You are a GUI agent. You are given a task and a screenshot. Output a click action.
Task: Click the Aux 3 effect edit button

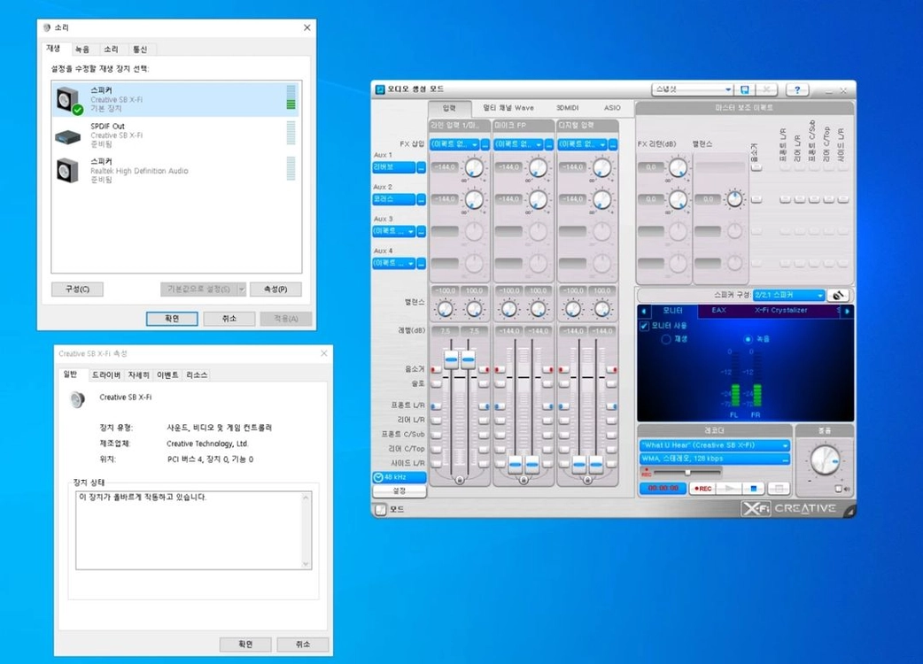pyautogui.click(x=422, y=232)
